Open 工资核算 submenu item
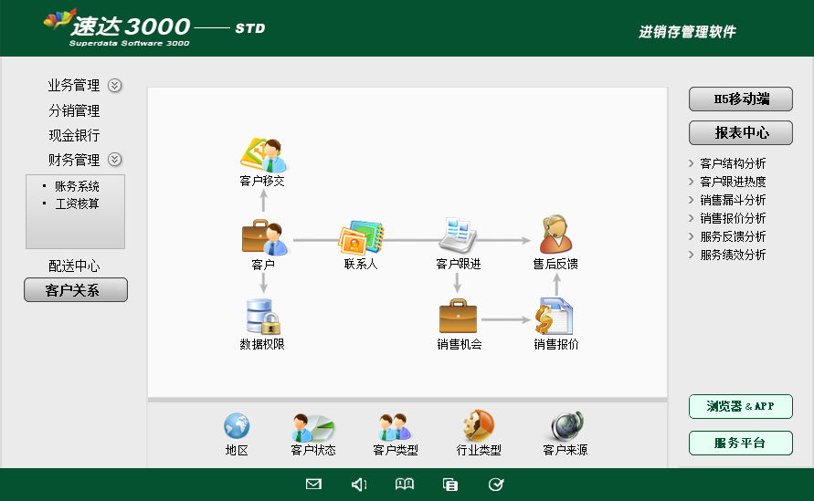The image size is (814, 501). tap(77, 204)
